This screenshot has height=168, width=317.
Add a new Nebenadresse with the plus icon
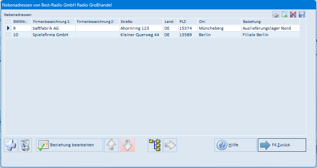tap(11, 145)
